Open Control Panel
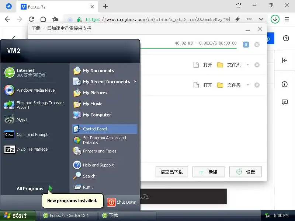 point(105,129)
